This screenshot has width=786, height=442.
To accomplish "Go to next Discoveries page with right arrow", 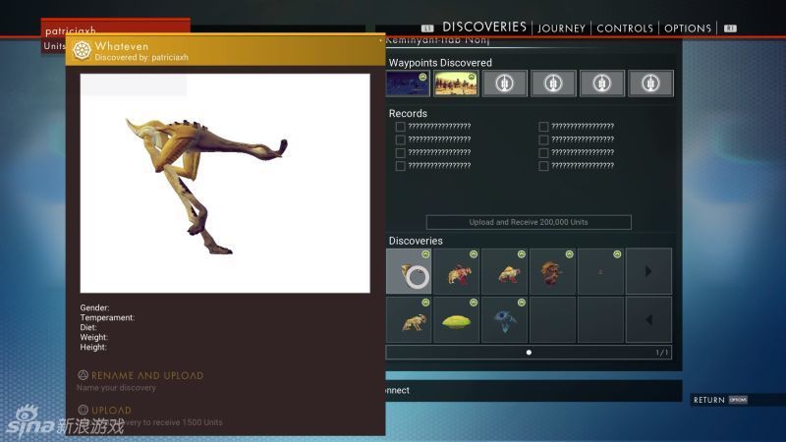I will pos(648,271).
